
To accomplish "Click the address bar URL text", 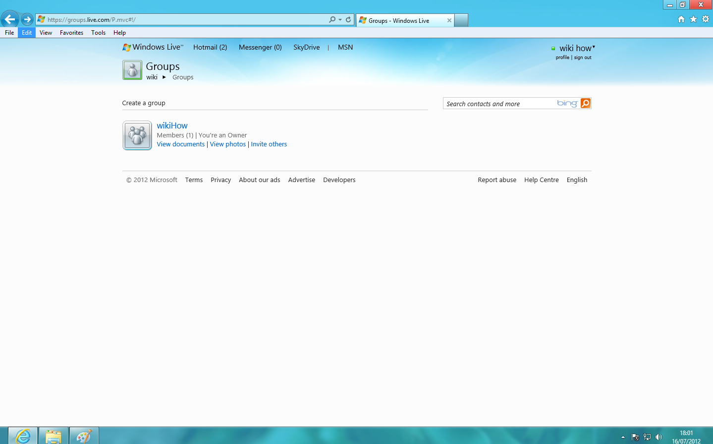I will [x=92, y=20].
